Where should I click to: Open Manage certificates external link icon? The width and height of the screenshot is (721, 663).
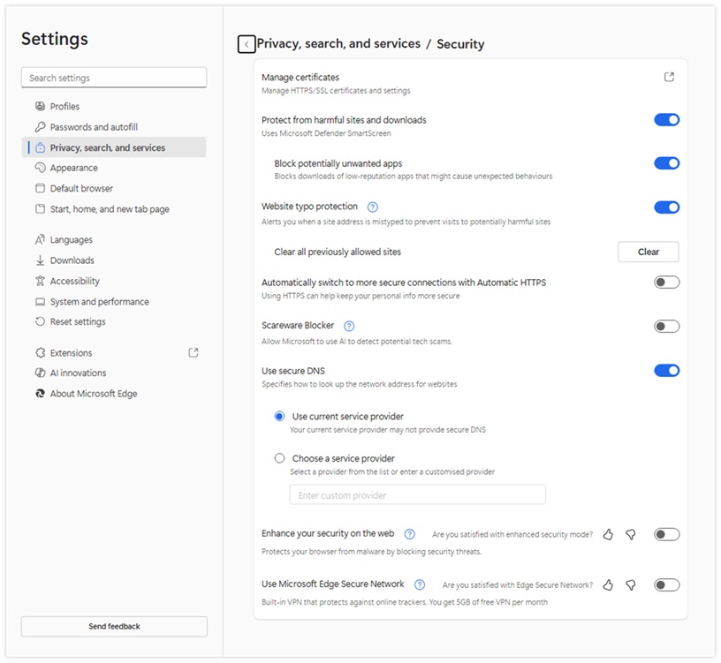pos(669,78)
